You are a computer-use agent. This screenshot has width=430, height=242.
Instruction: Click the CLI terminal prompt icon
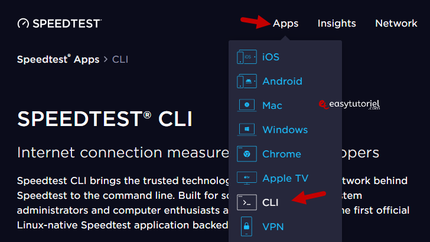click(x=247, y=202)
